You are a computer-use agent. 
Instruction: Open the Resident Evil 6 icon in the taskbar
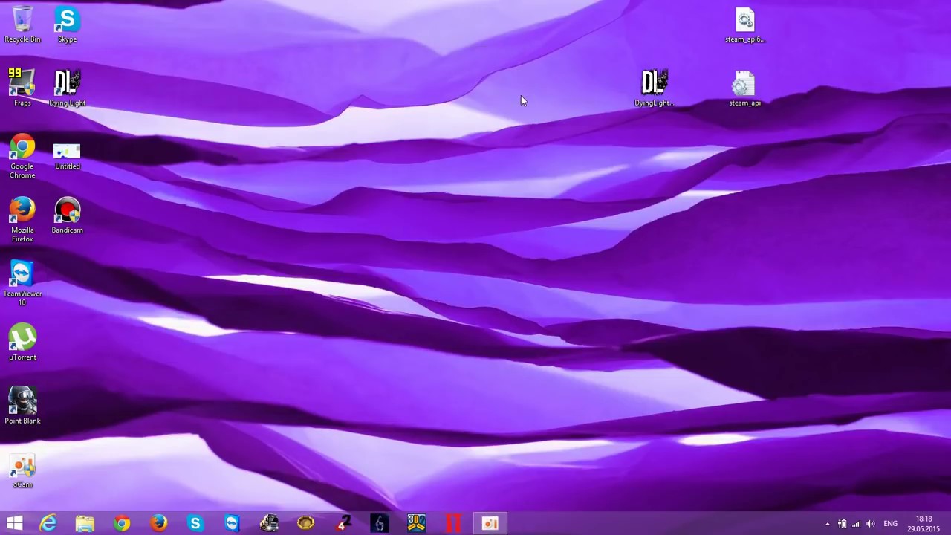click(x=379, y=524)
